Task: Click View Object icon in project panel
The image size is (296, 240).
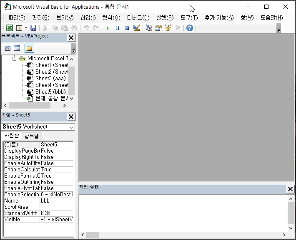Action: [x=17, y=48]
